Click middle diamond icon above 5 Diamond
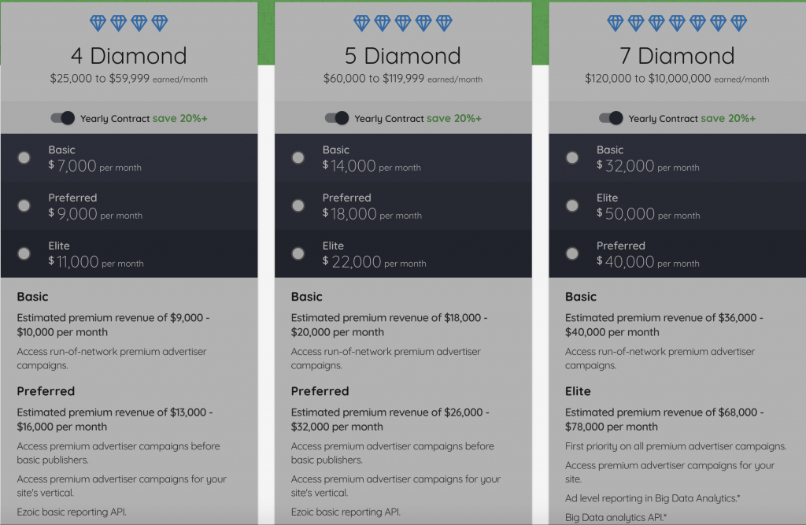 coord(403,23)
